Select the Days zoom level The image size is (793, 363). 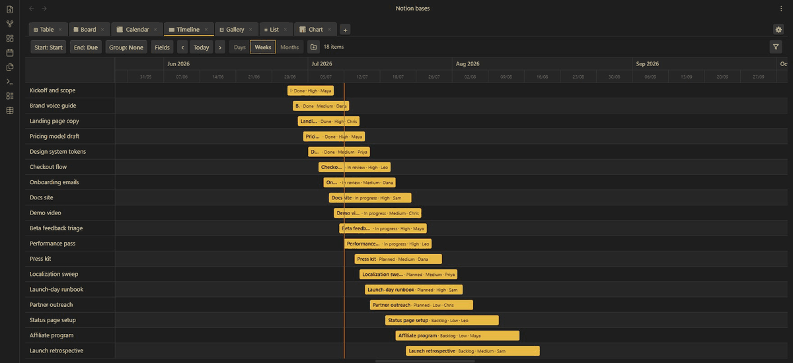pyautogui.click(x=239, y=47)
